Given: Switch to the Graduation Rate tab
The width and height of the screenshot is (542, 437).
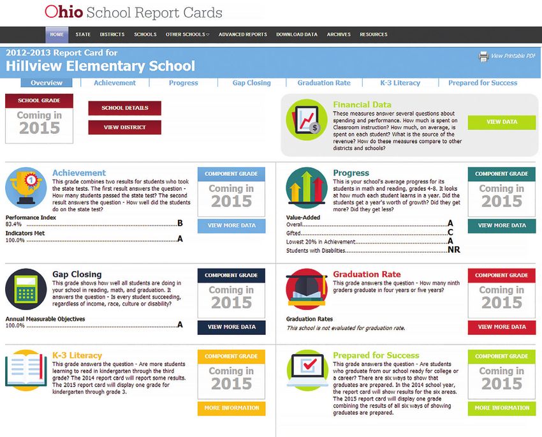Looking at the screenshot, I should coord(324,83).
